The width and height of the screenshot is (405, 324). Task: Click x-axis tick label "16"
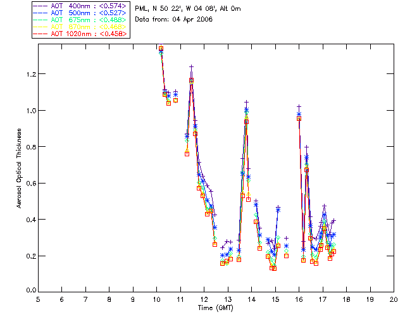point(299,299)
